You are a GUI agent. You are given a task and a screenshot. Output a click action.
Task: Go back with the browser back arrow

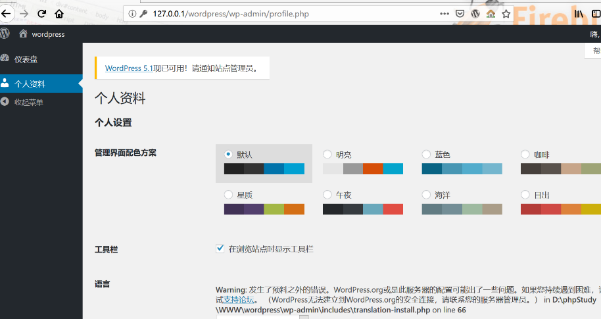[x=6, y=14]
